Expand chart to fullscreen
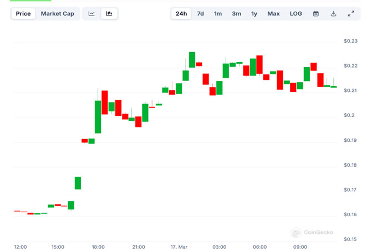The width and height of the screenshot is (377, 251). pos(351,14)
